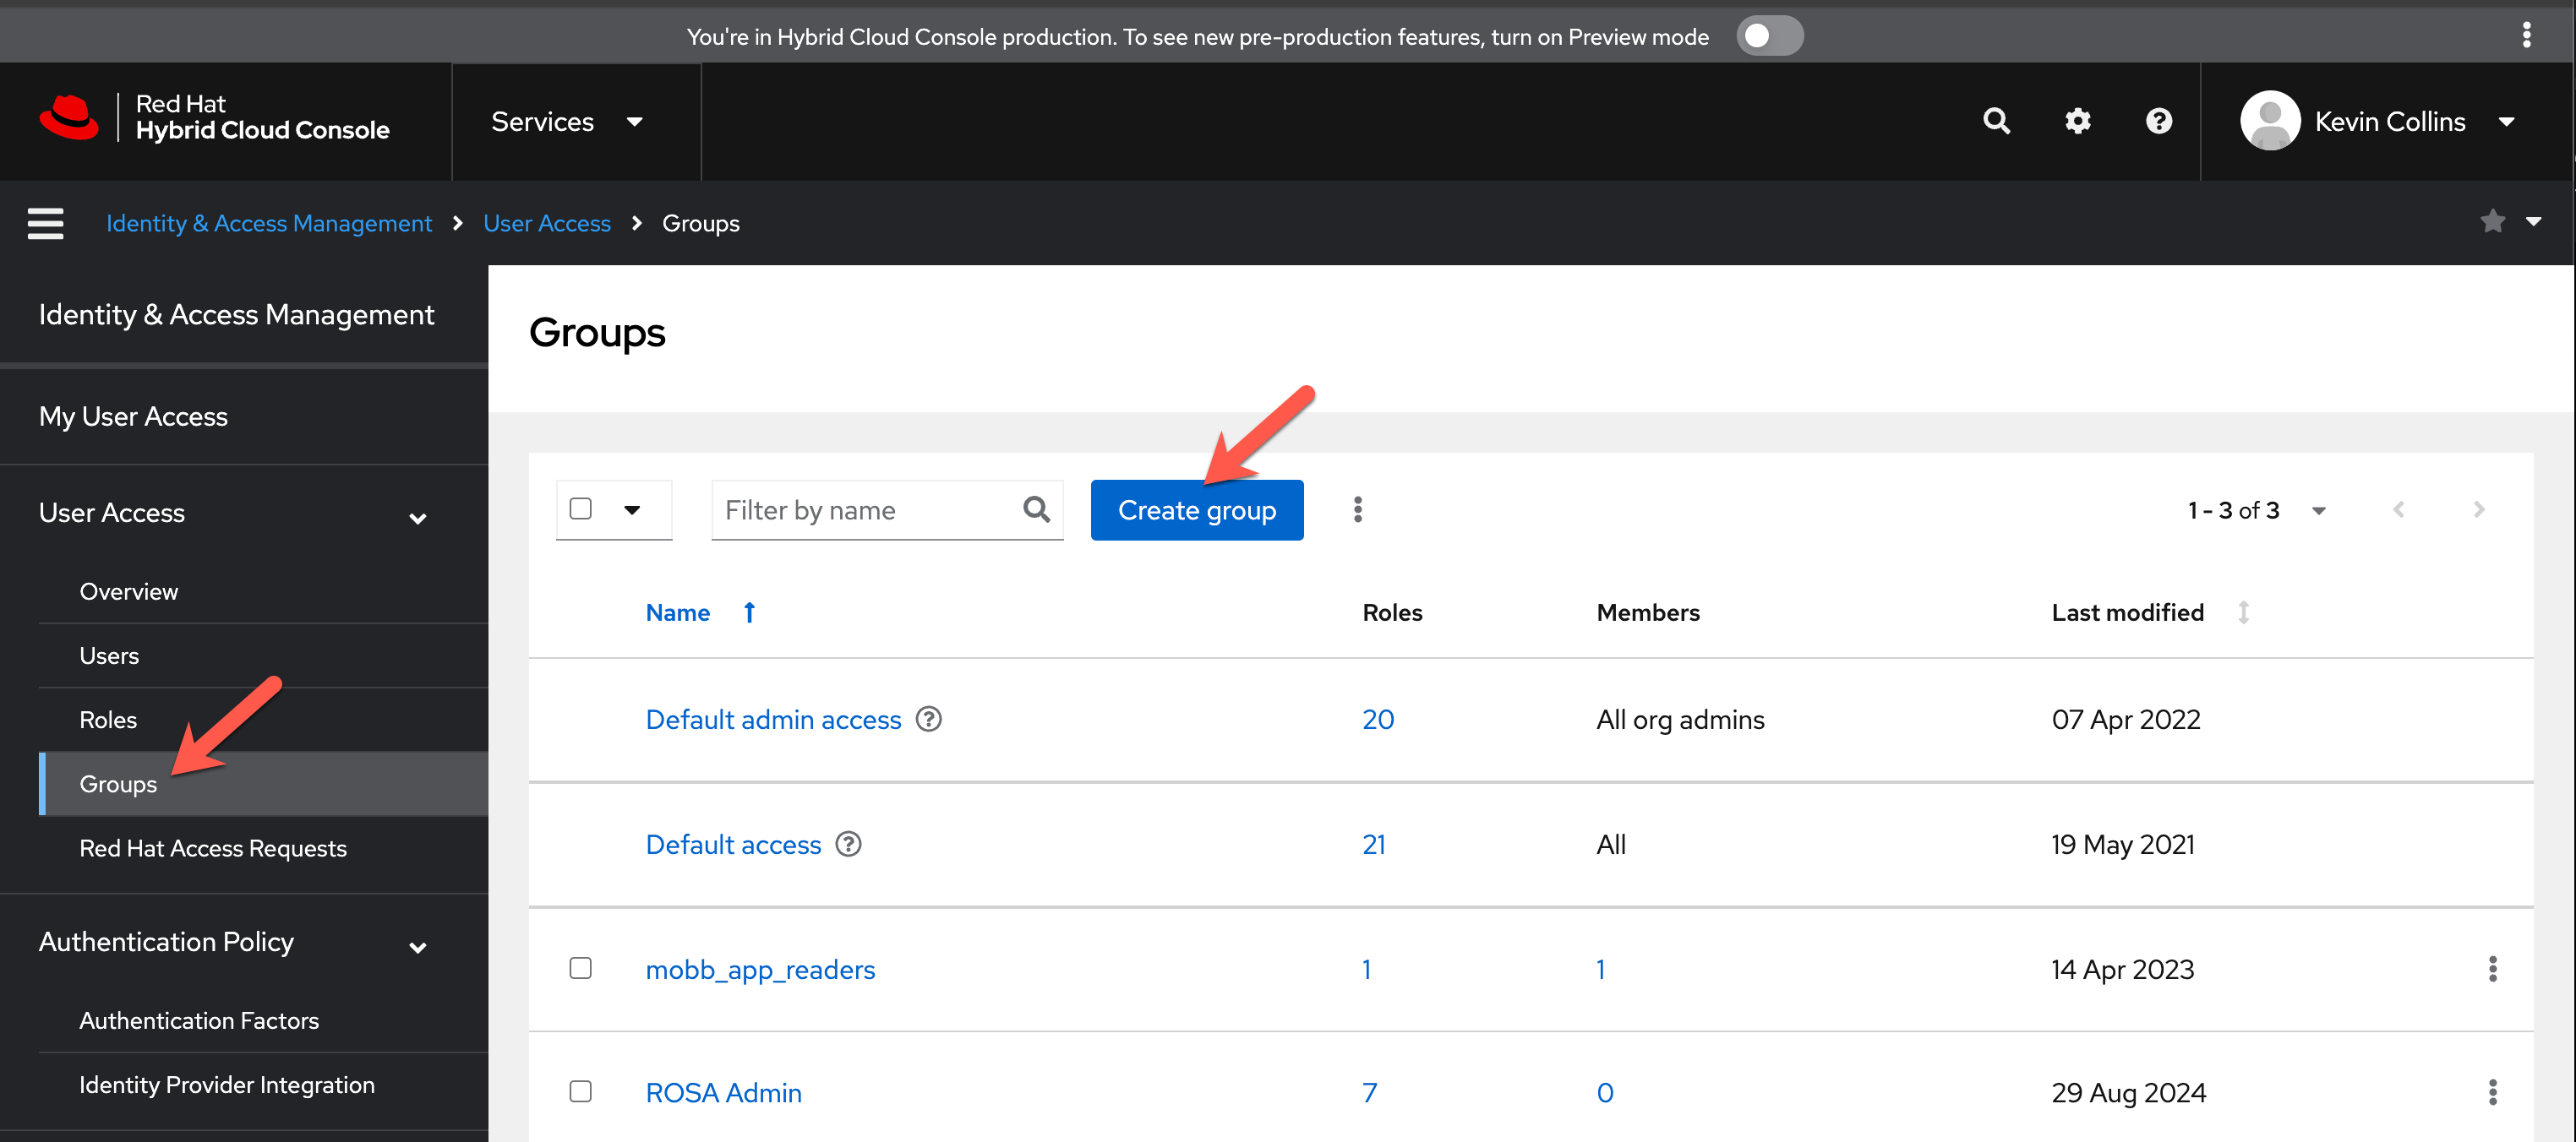Open the help question mark icon
This screenshot has height=1142, width=2576.
coord(2158,121)
